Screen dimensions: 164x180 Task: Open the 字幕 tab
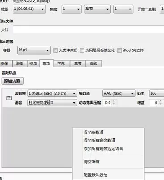(x=61, y=64)
